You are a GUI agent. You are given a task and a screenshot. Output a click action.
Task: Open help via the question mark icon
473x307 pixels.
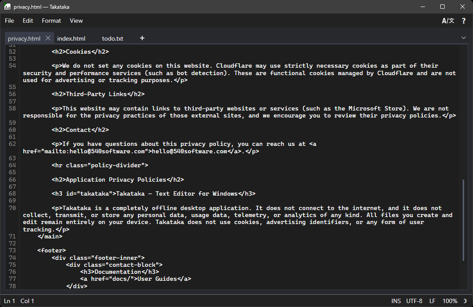(x=464, y=21)
